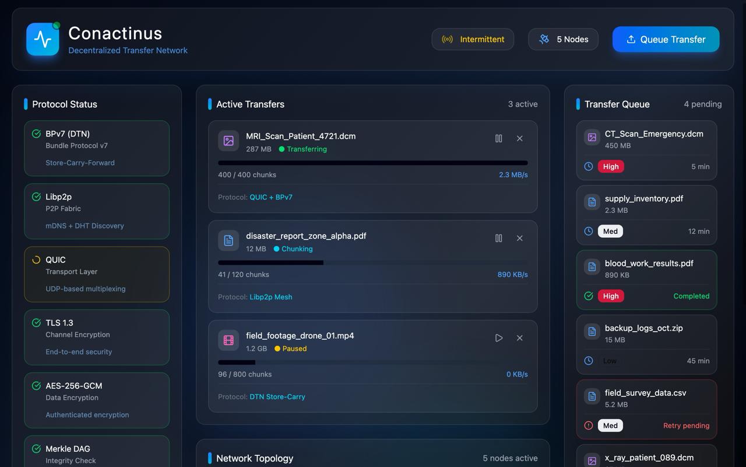Click the completed check icon on blood_work_results.pdf
746x467 pixels.
tap(589, 296)
